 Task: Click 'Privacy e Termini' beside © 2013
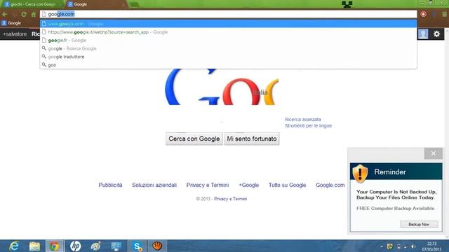(x=231, y=199)
